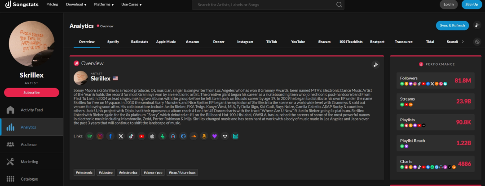Viewport: 485px width, 186px height.
Task: Click the artist search input field
Action: pyautogui.click(x=268, y=4)
